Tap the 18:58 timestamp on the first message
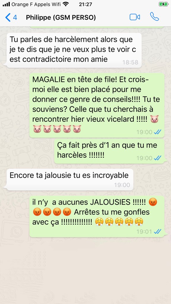 130,62
